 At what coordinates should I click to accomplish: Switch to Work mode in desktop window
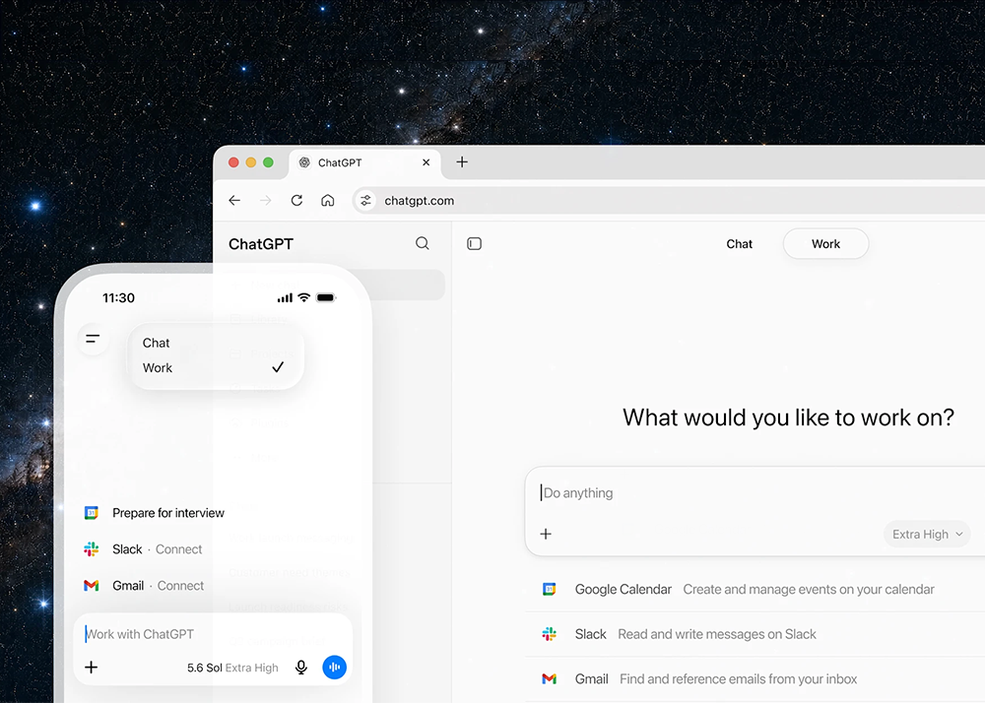point(825,243)
